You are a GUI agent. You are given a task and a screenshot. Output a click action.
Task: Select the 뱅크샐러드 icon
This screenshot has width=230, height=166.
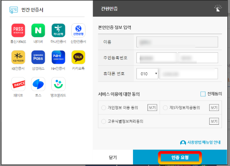click(58, 84)
